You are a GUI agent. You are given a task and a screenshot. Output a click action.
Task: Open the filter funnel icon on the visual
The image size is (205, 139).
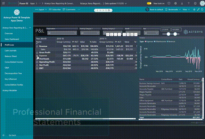128,34
